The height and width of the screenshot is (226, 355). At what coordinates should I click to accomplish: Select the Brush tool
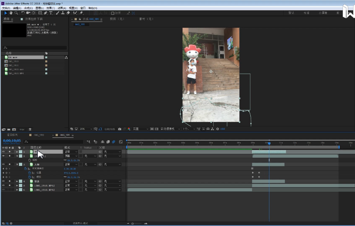[57, 13]
